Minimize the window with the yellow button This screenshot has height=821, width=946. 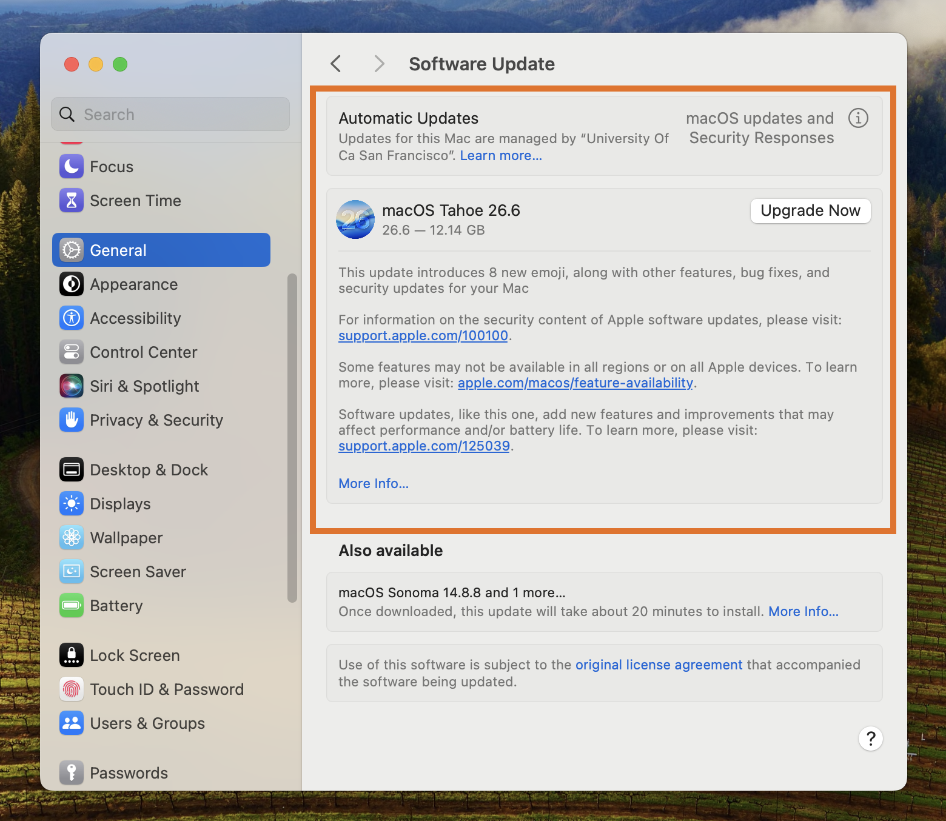[96, 64]
